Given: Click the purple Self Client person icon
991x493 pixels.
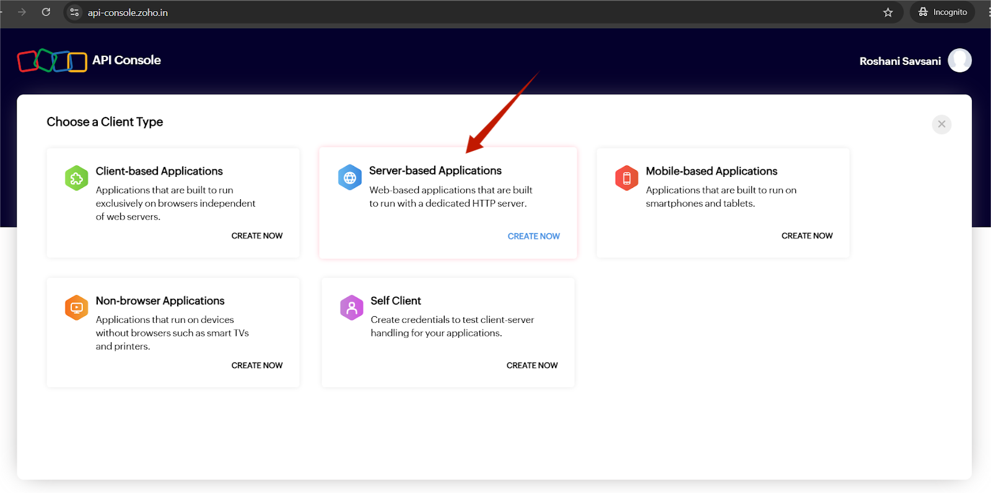Looking at the screenshot, I should (351, 307).
